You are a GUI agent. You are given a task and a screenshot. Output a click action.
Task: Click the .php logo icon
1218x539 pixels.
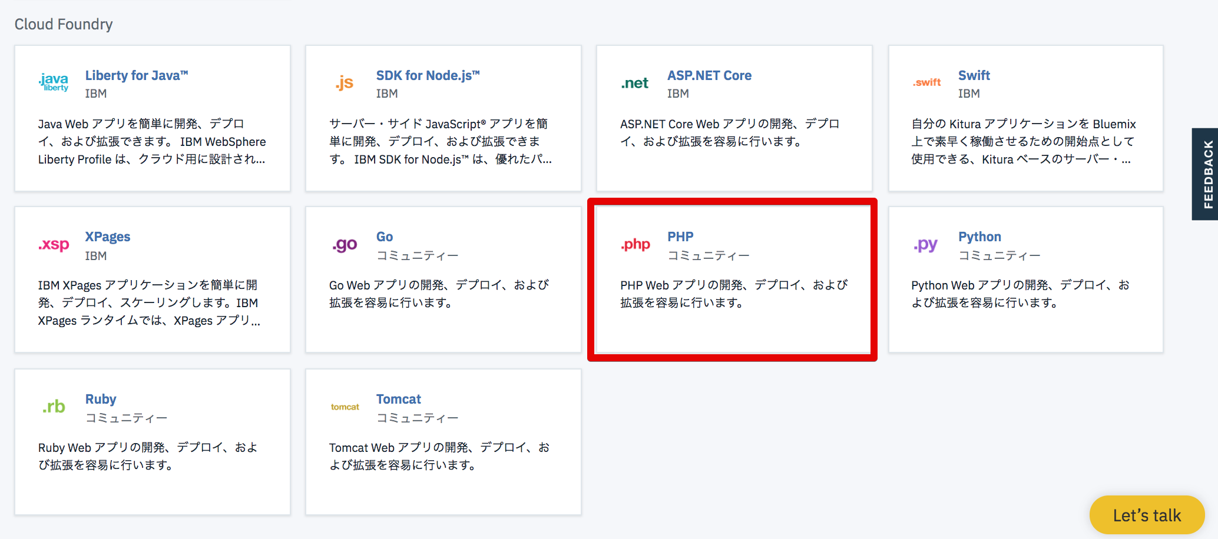[x=636, y=244]
